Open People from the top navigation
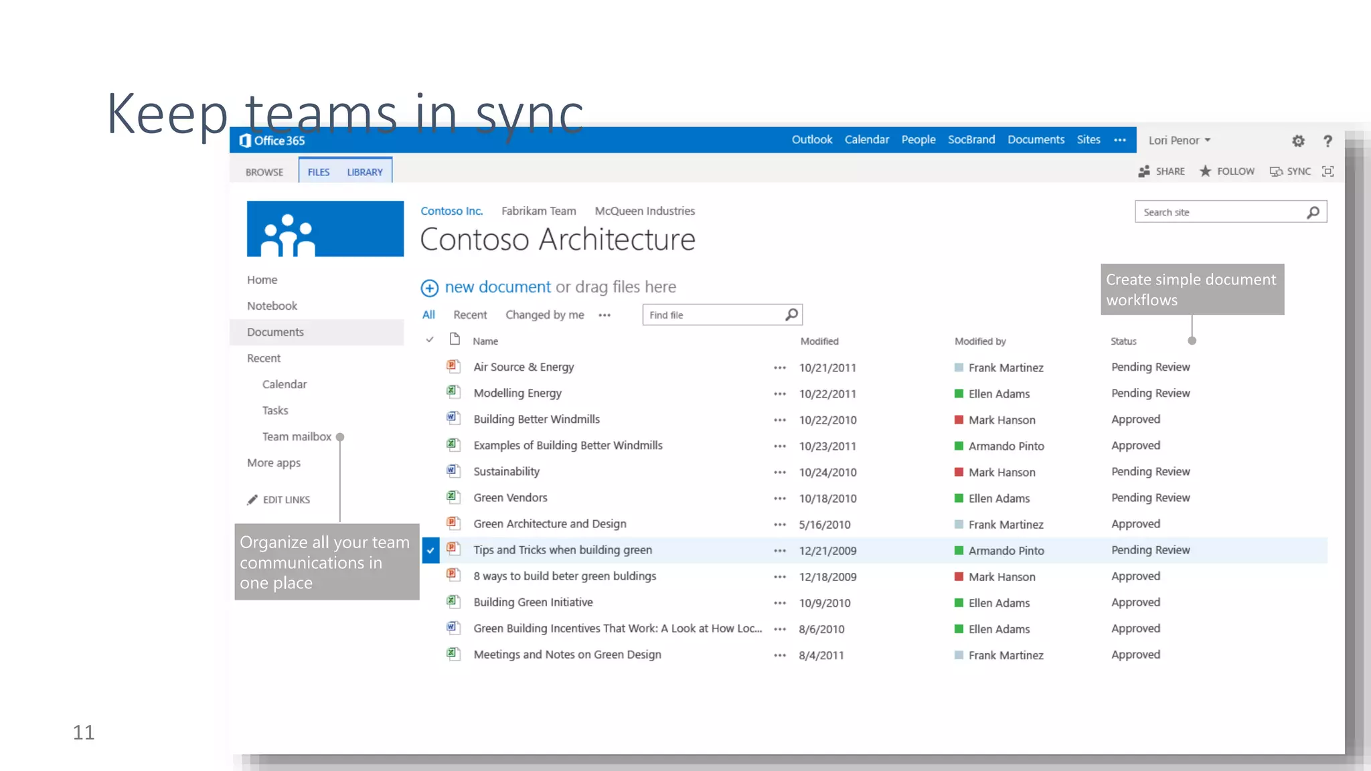The width and height of the screenshot is (1371, 771). [918, 140]
